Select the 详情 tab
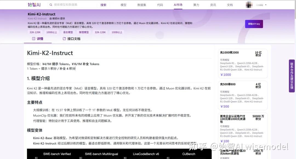Screen dimensions: 296x159 tap(40, 39)
